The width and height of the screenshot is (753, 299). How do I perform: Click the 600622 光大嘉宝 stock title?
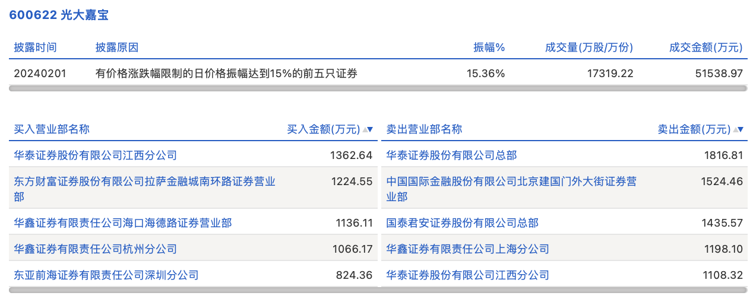coord(59,15)
